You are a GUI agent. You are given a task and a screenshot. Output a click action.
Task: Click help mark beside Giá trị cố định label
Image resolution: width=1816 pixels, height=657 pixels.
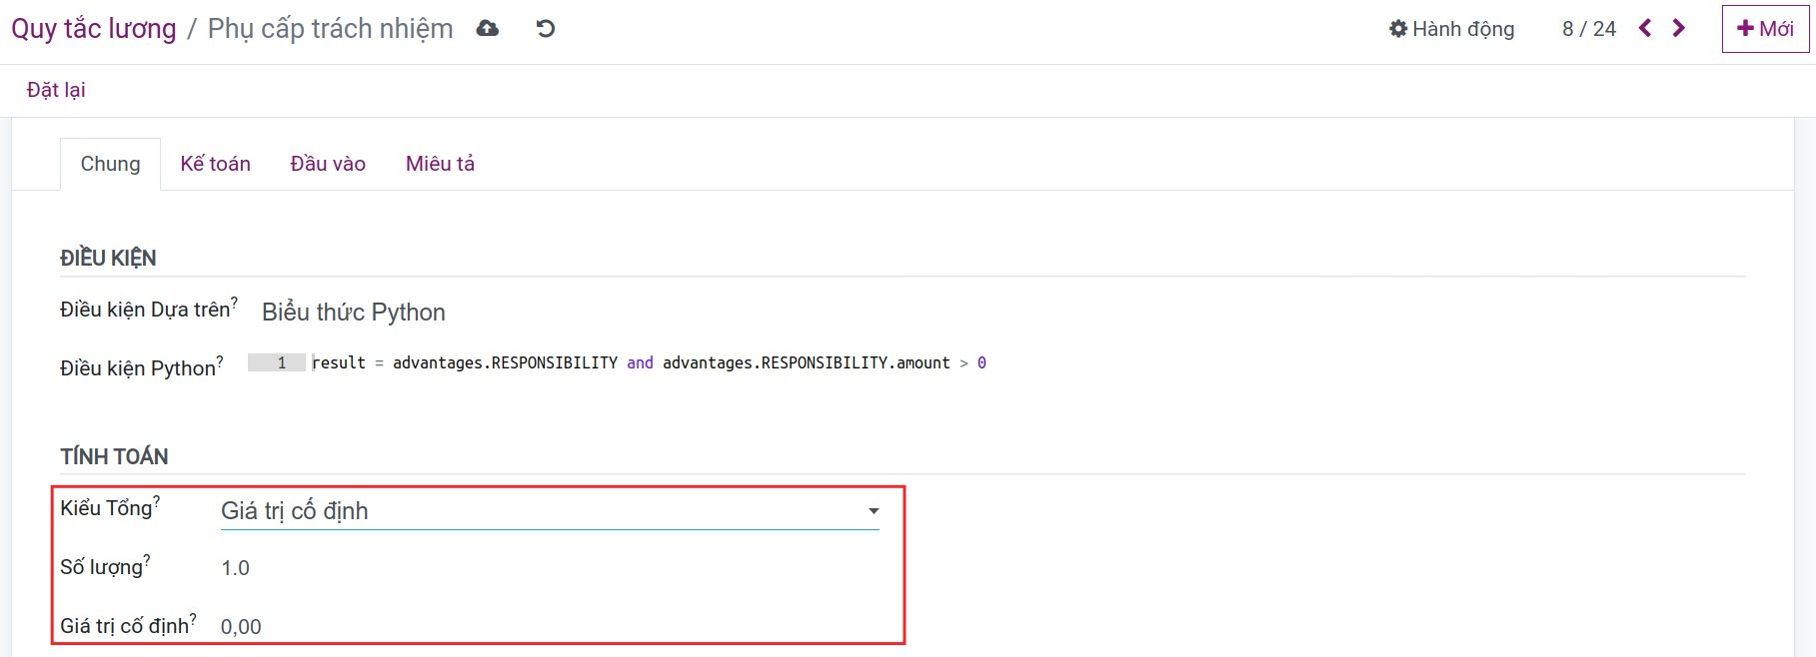193,619
